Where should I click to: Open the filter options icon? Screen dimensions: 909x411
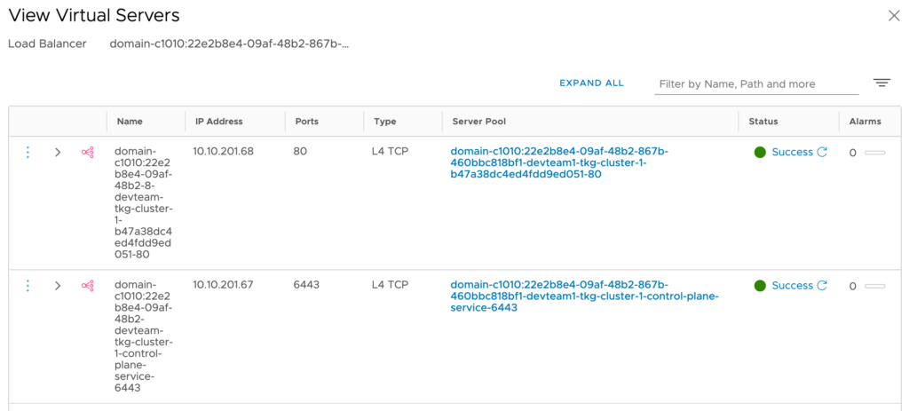point(881,83)
